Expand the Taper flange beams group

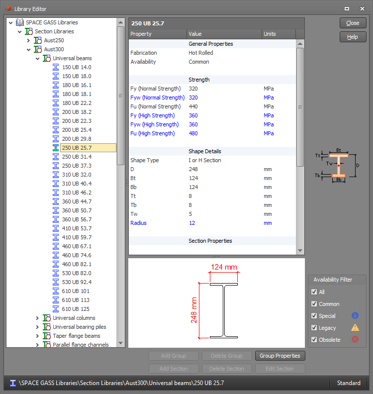(x=38, y=336)
